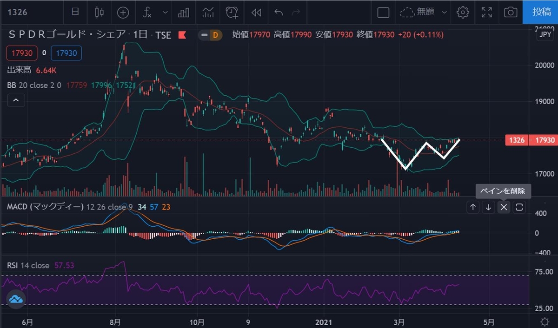Open the candlestick chart type menu
The height and width of the screenshot is (328, 558).
(99, 12)
